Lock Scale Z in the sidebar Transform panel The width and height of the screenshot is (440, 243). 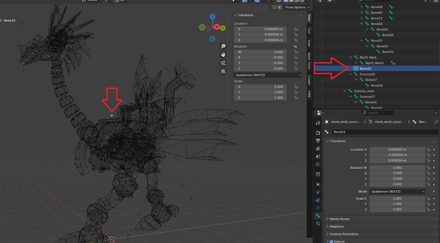pos(296,98)
